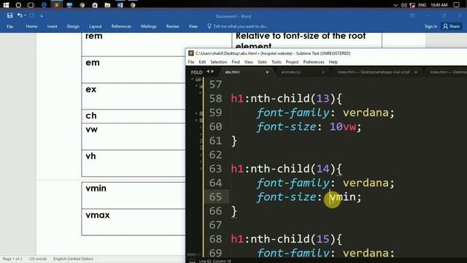
Task: Open Cortana search circle on taskbar
Action: [18, 5]
